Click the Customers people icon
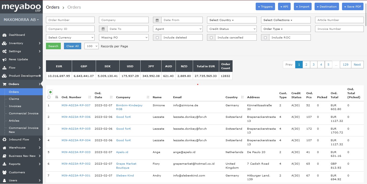Image resolution: width=367 pixels, height=184 pixels. (4, 172)
